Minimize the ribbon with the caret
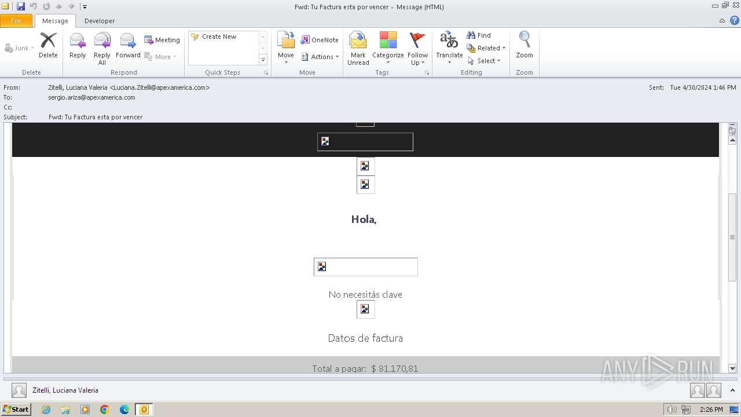 point(722,21)
